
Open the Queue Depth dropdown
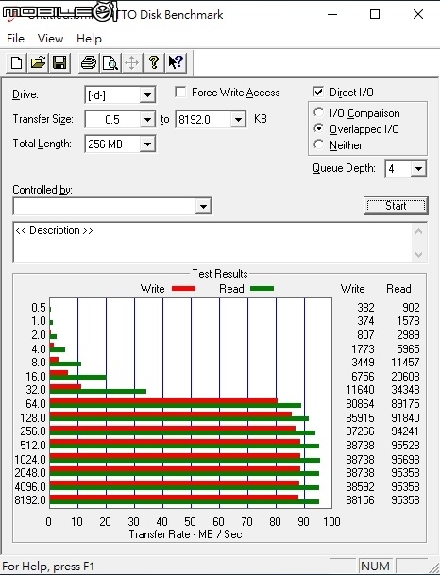(x=418, y=169)
